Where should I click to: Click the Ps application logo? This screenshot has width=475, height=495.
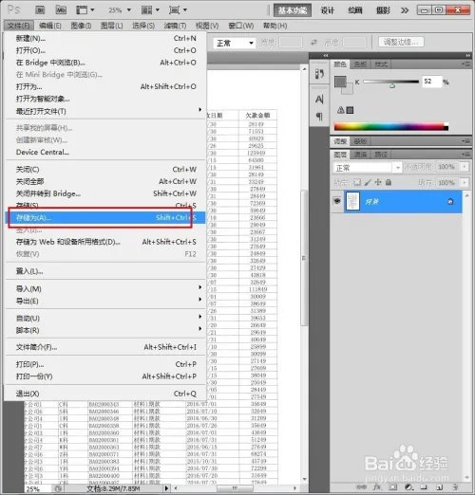coord(13,9)
